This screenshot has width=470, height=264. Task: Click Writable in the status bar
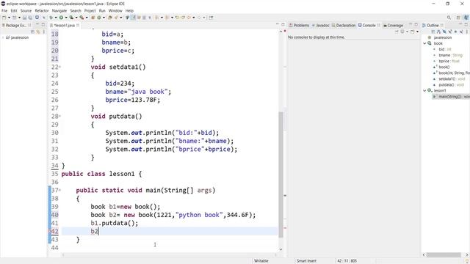point(261,261)
